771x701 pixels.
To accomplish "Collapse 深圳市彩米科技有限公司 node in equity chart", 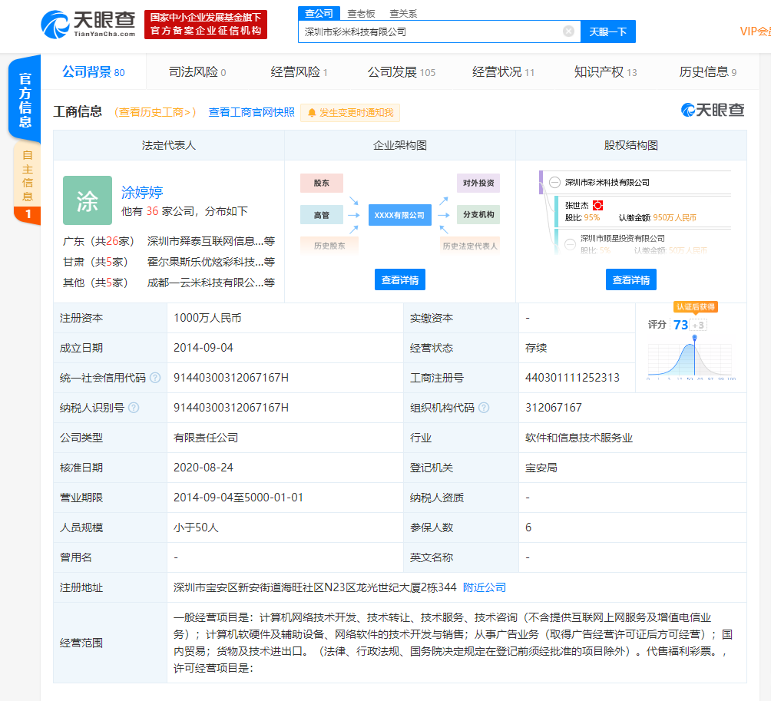I will point(554,183).
